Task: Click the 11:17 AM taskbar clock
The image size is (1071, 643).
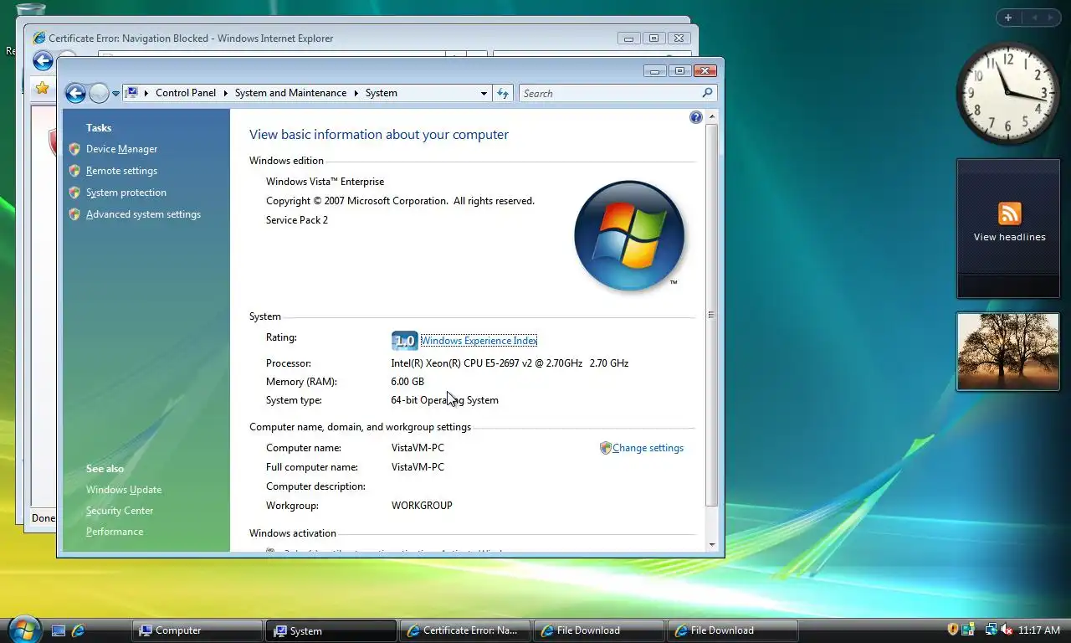Action: 1039,630
